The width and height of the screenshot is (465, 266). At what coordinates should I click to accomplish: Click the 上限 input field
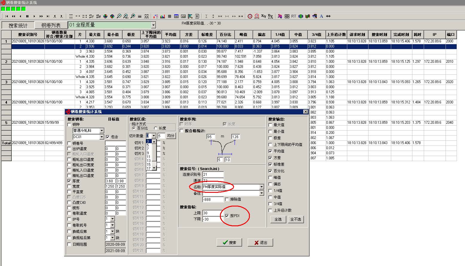tap(212, 213)
